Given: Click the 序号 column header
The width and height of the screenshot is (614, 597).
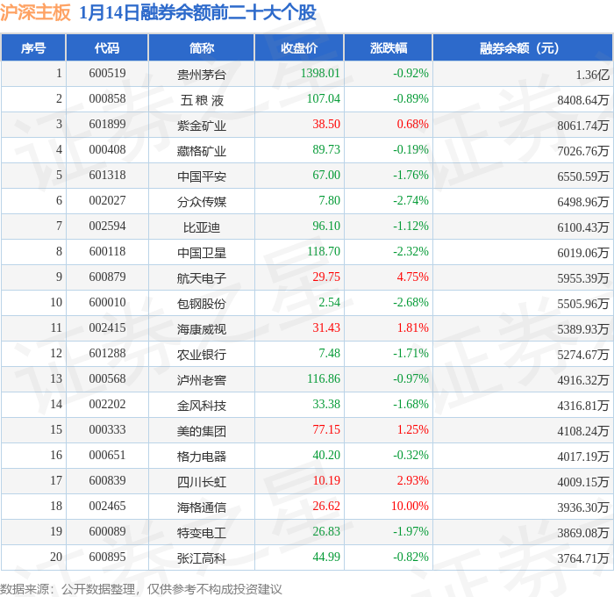Looking at the screenshot, I should (33, 47).
